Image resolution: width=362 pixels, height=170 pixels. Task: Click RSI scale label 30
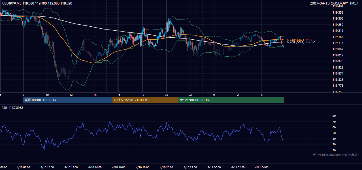coord(334,144)
